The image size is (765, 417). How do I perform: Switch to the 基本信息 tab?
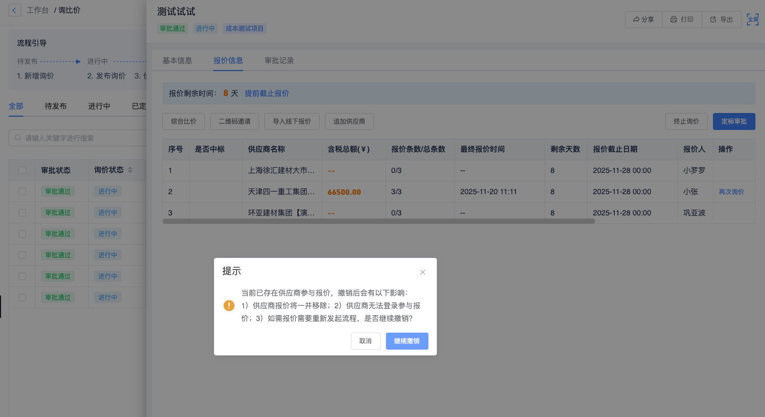[177, 60]
